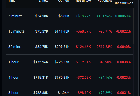Click the +$18.79K net inflow value
Screen dimensions: 140x96
[83, 16]
